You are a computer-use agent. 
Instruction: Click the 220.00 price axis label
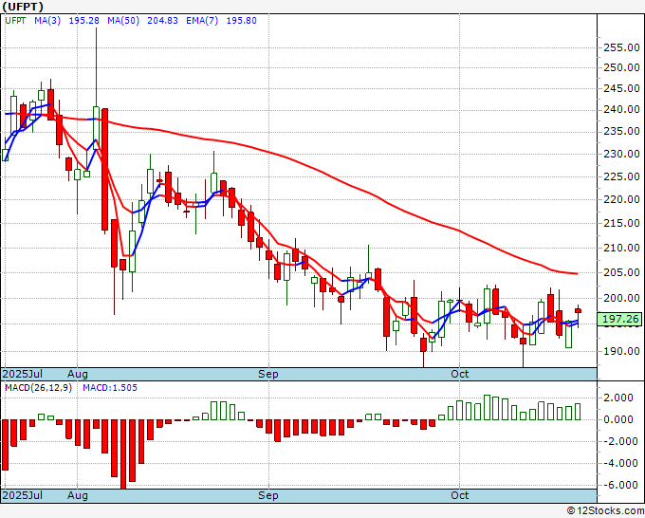[621, 199]
